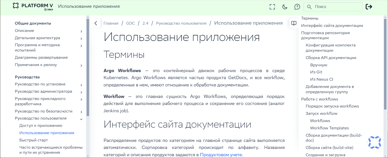Click the floating Platform V icon
The width and height of the screenshot is (388, 158).
(374, 142)
